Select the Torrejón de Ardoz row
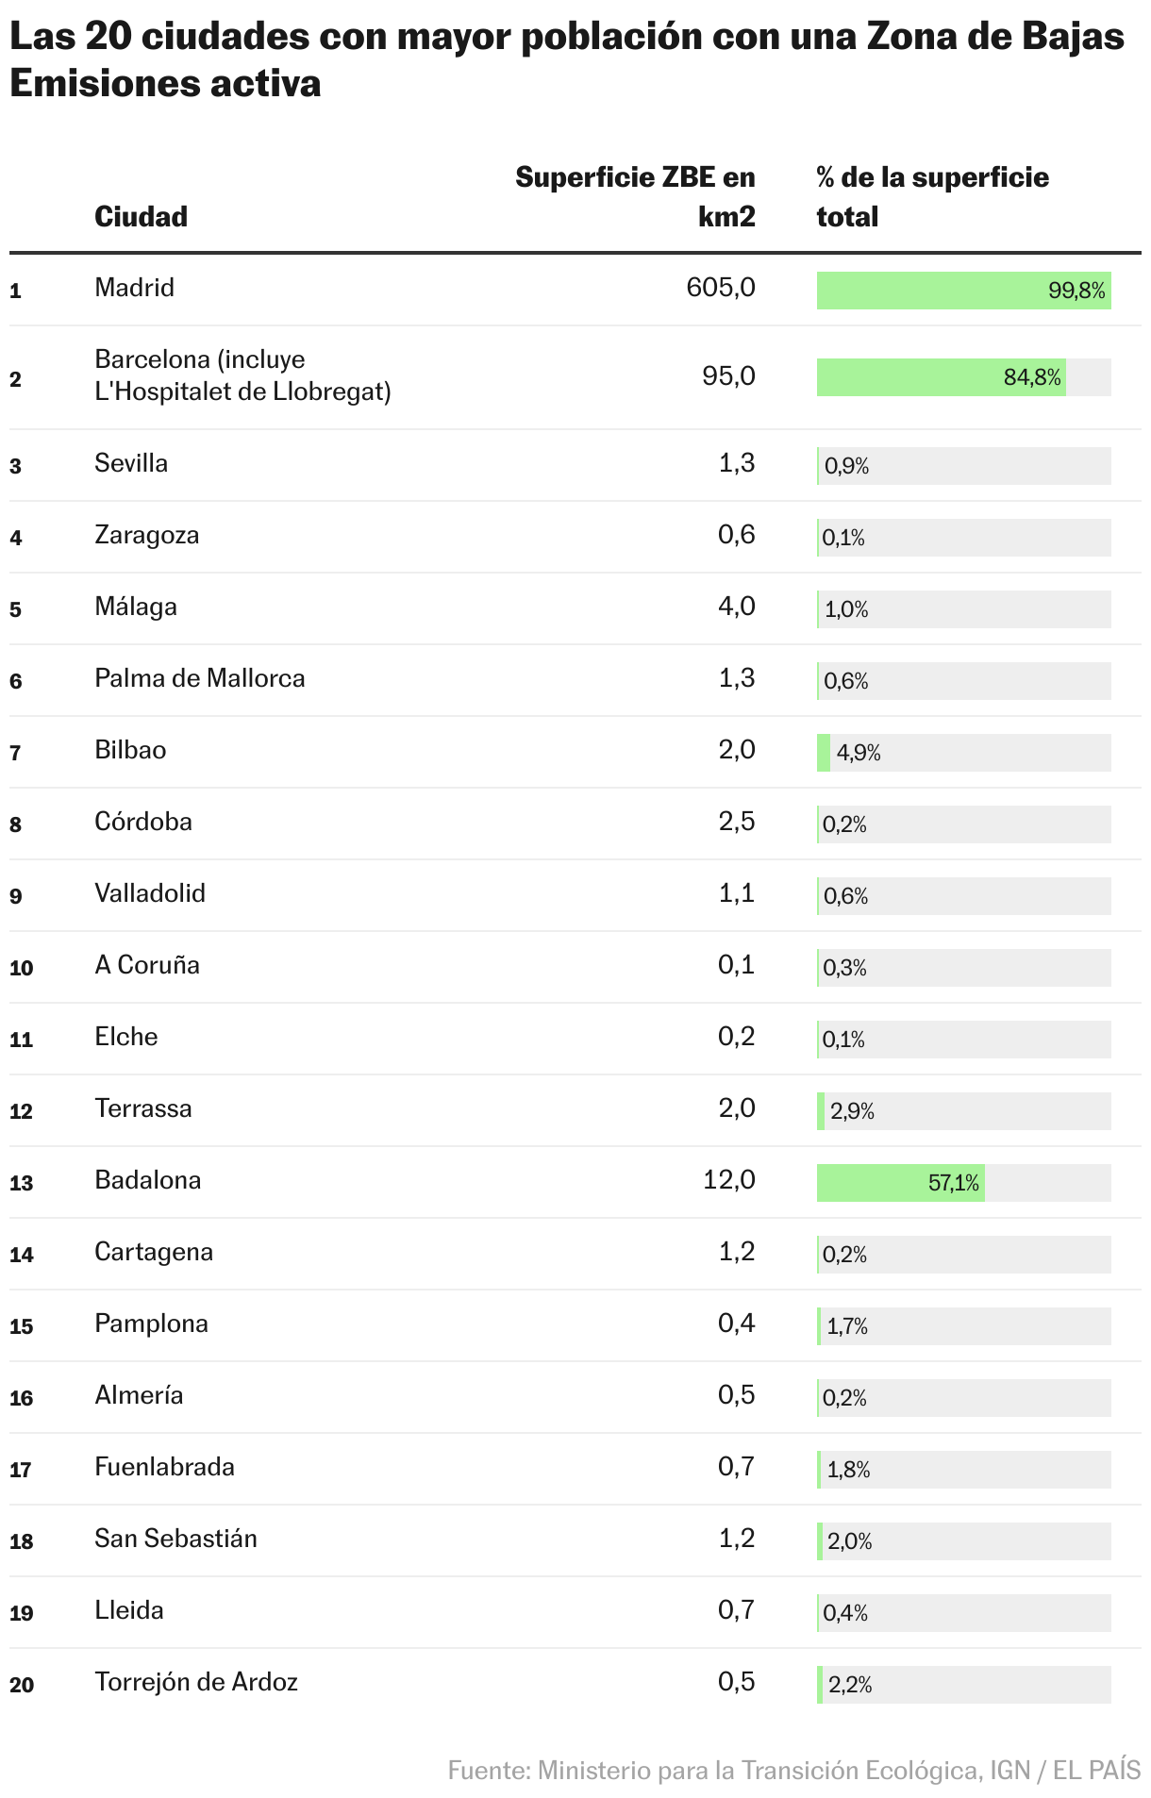Viewport: 1151px width, 1798px height. [x=195, y=1682]
